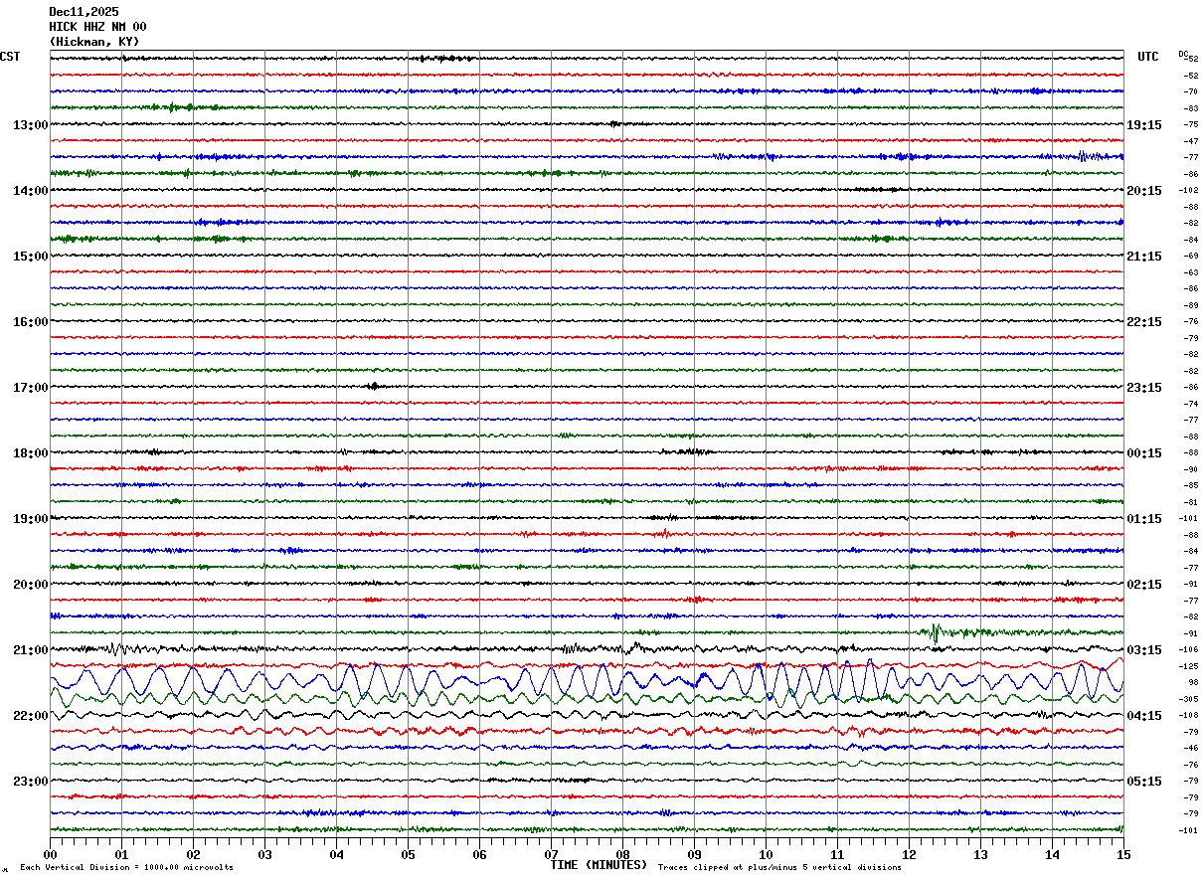Click minute 02 on the time axis
This screenshot has width=1203, height=881.
point(193,854)
